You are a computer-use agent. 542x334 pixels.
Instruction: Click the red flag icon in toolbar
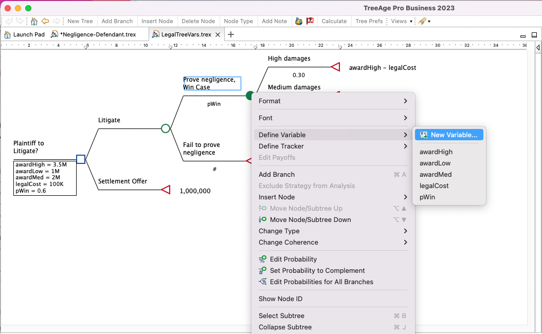tap(310, 21)
